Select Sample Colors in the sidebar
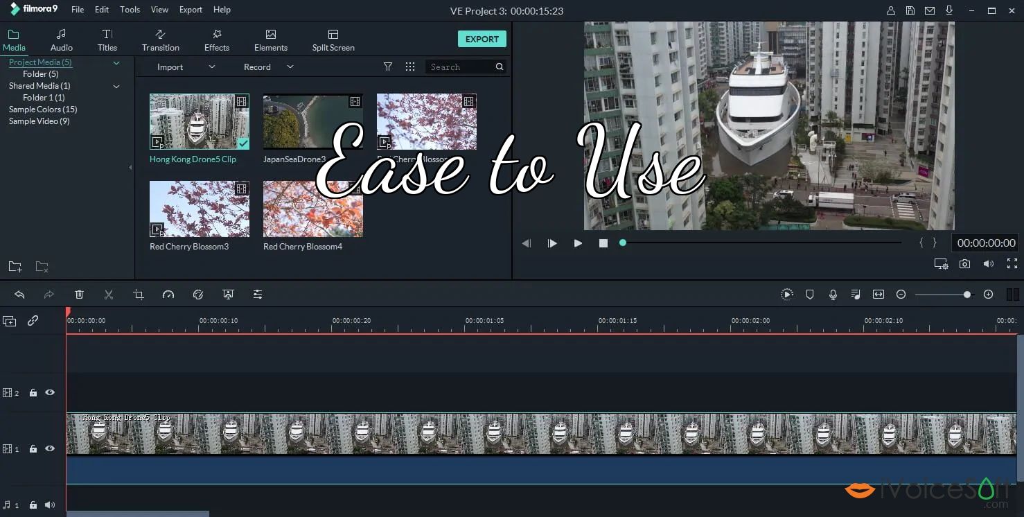The image size is (1024, 517). (42, 109)
